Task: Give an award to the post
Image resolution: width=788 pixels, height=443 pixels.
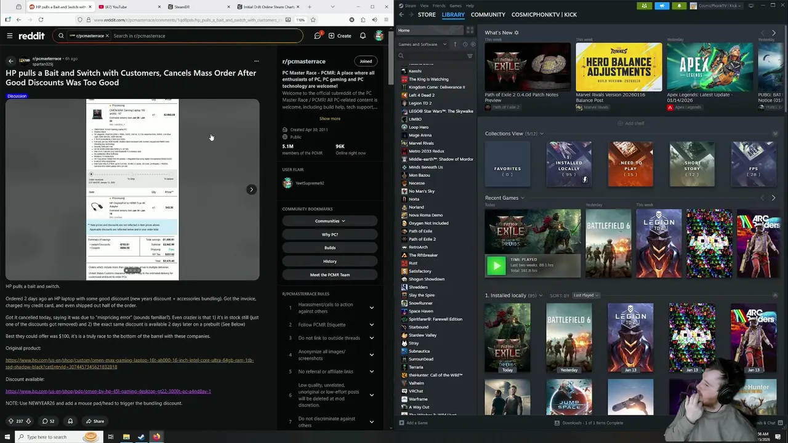Action: 70,421
